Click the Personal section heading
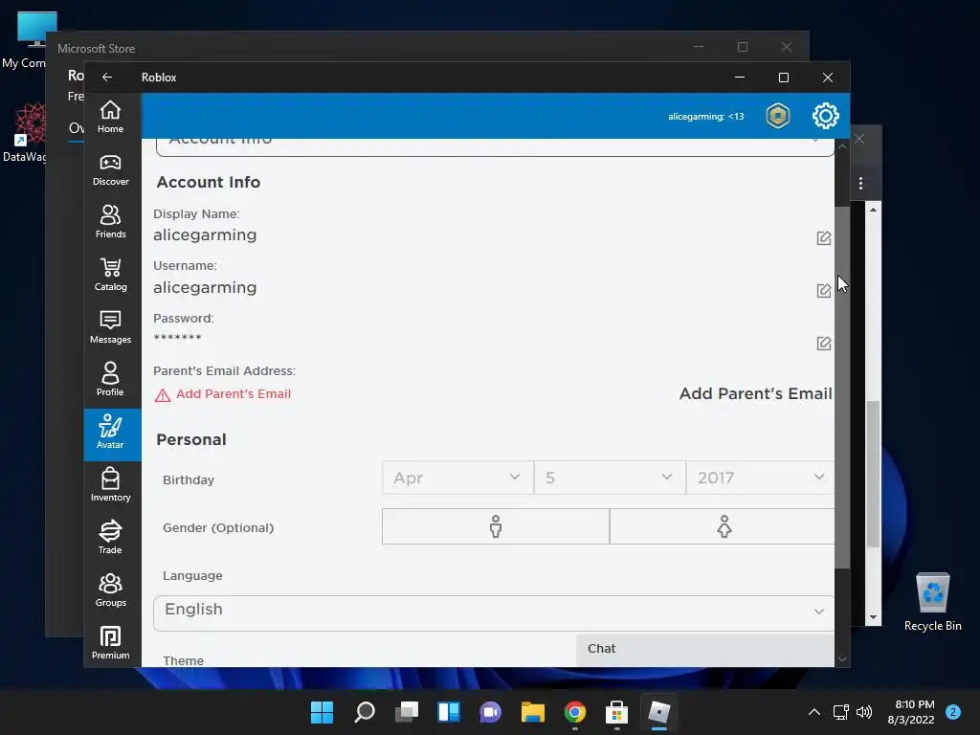The height and width of the screenshot is (735, 980). pyautogui.click(x=191, y=439)
